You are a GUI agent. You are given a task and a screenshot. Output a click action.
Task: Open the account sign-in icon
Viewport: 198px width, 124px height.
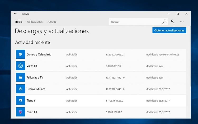(x=173, y=21)
